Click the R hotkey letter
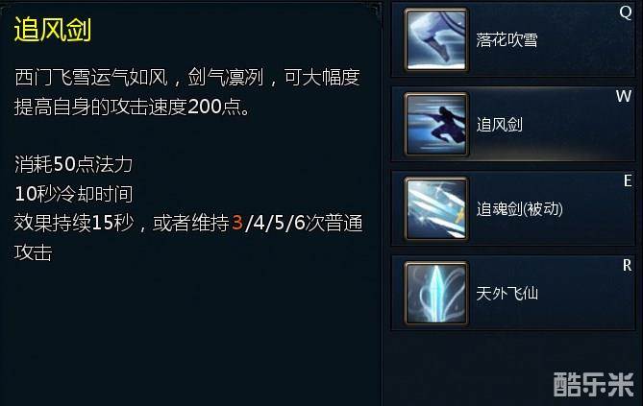Screen dimensions: 643x406 pyautogui.click(x=627, y=265)
